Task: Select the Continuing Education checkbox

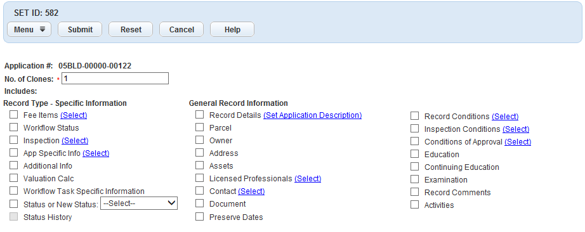Action: [414, 167]
